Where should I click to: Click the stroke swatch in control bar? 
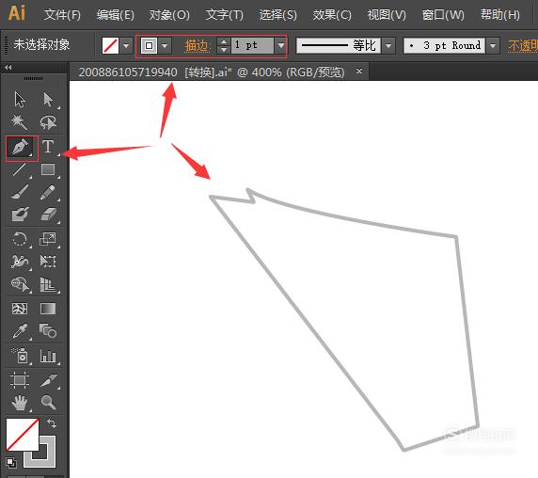(x=150, y=46)
